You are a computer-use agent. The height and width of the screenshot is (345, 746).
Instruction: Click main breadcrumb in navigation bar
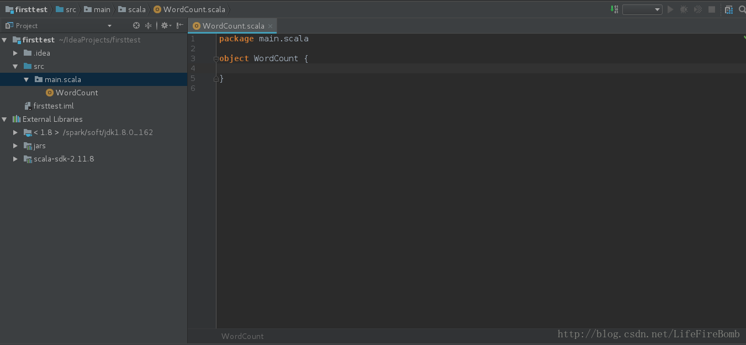[97, 9]
